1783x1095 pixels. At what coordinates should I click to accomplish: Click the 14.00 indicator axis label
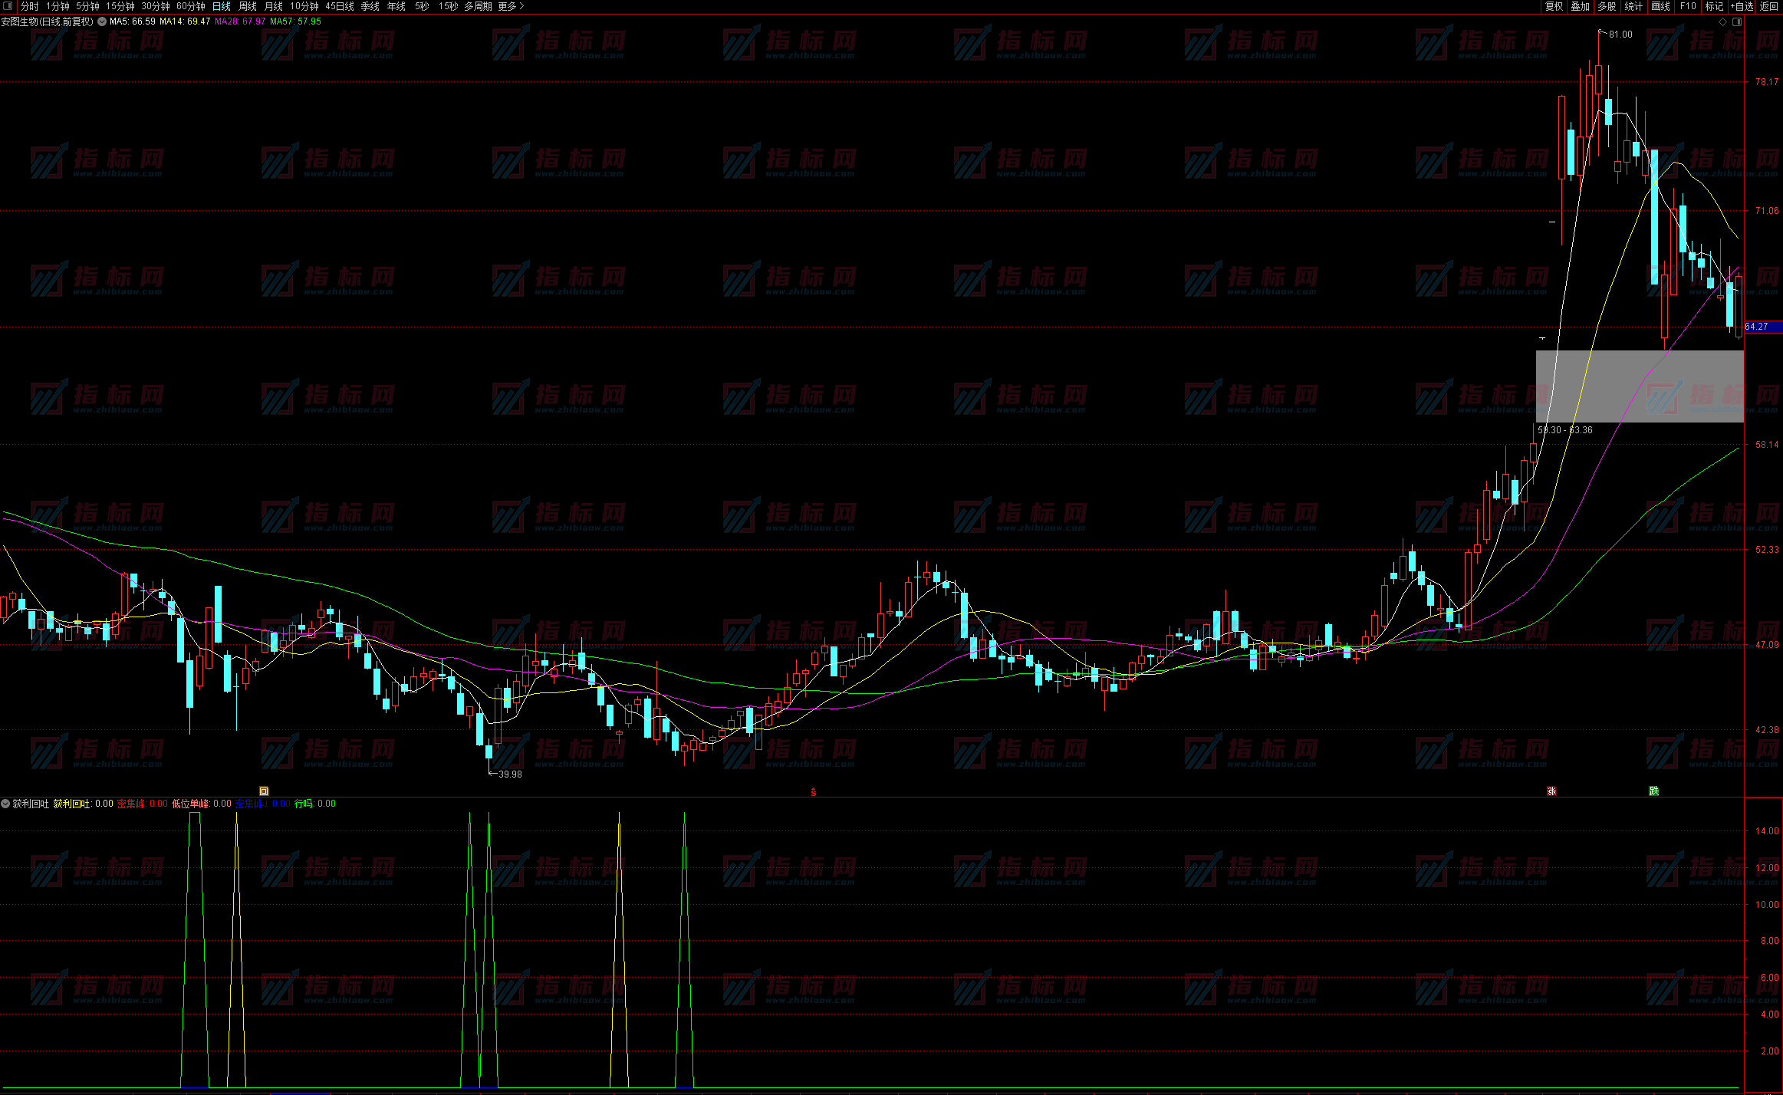(1767, 831)
